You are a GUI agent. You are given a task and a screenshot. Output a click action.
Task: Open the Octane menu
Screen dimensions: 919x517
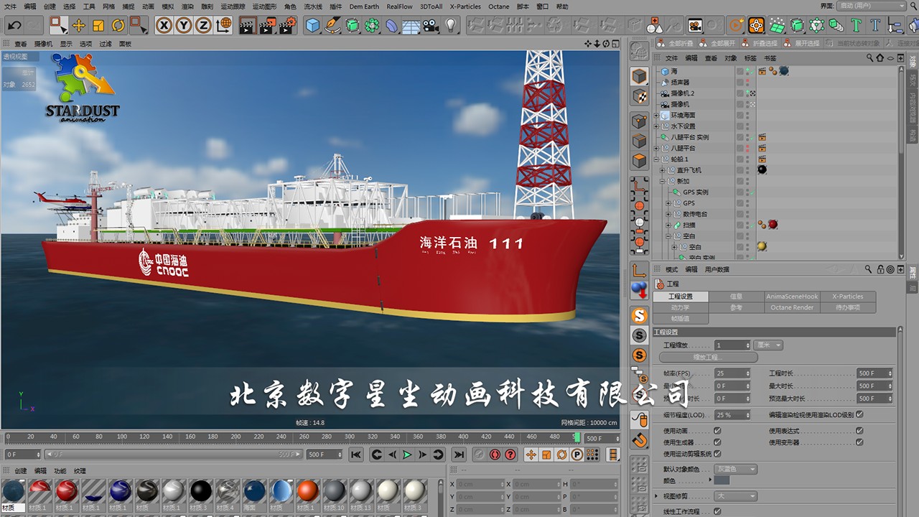499,6
